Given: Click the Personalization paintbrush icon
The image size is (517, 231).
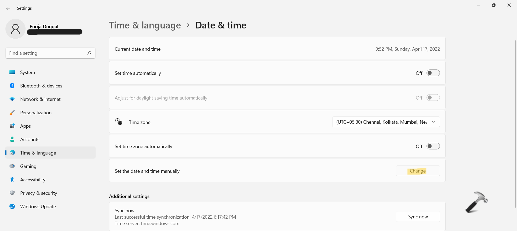Looking at the screenshot, I should 12,113.
